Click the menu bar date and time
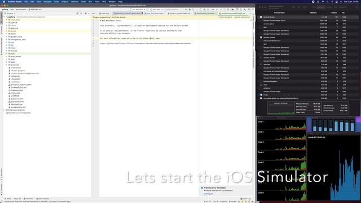 coord(351,2)
